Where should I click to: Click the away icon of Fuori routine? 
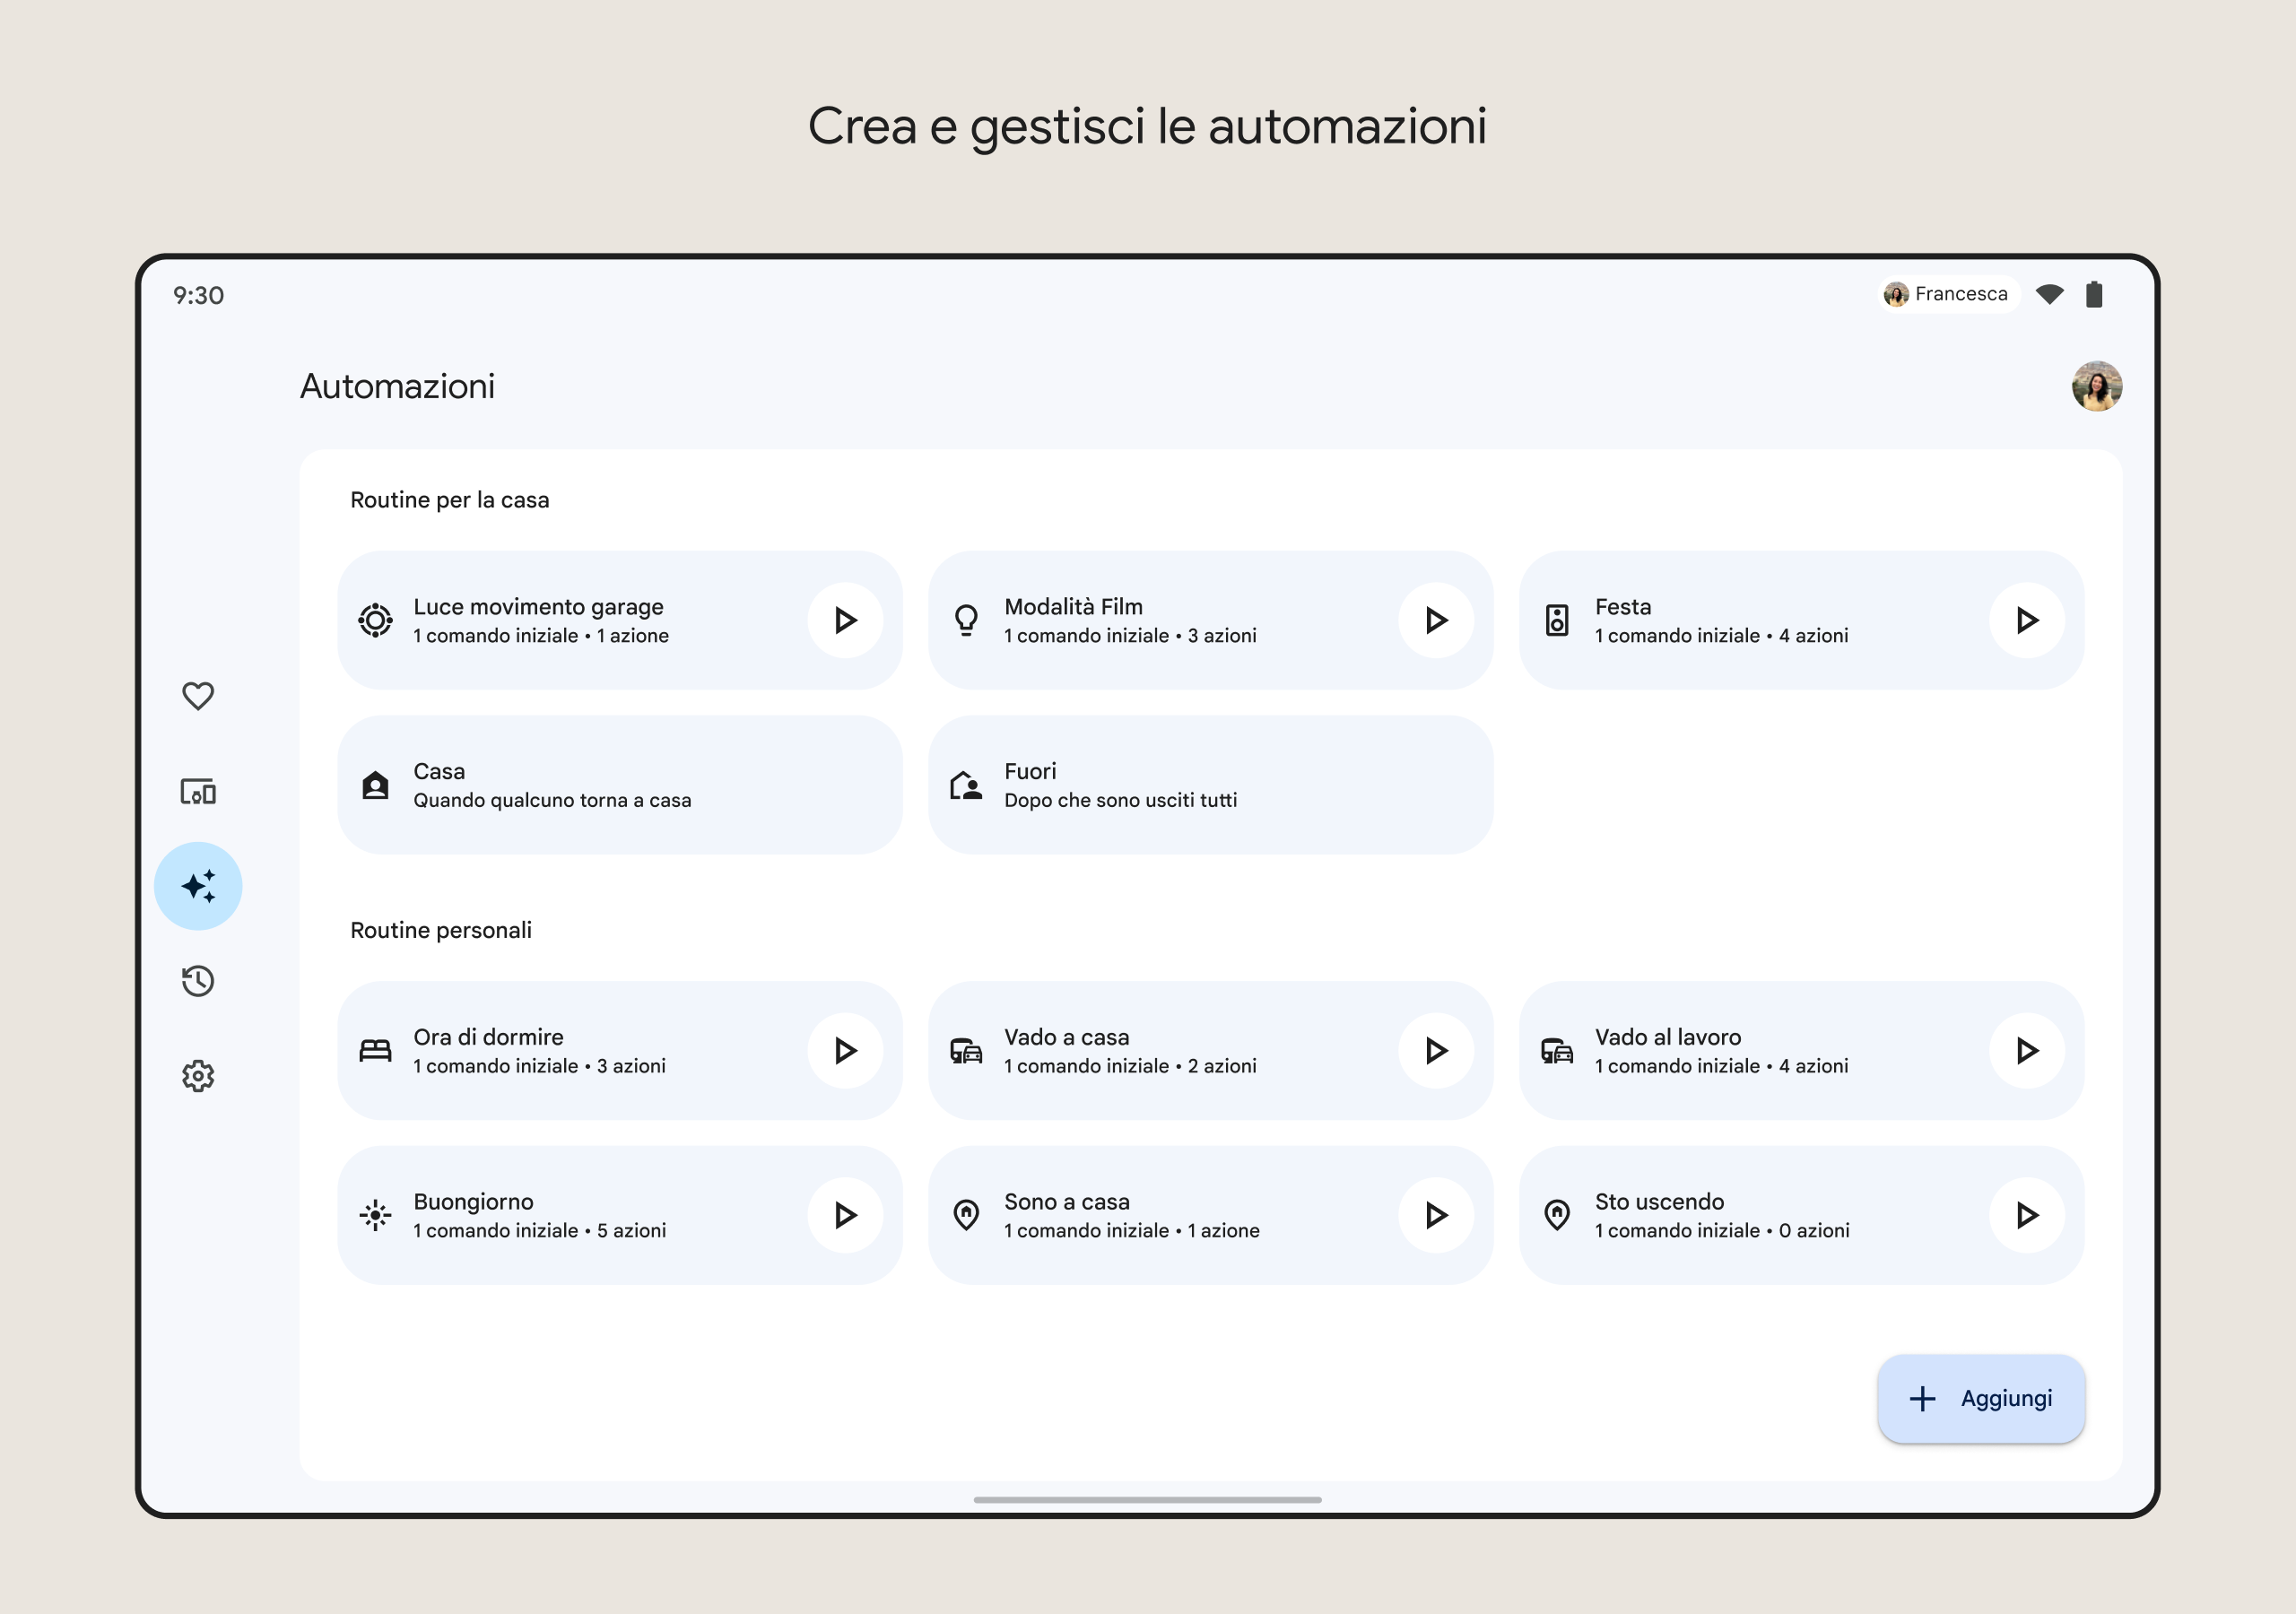966,785
